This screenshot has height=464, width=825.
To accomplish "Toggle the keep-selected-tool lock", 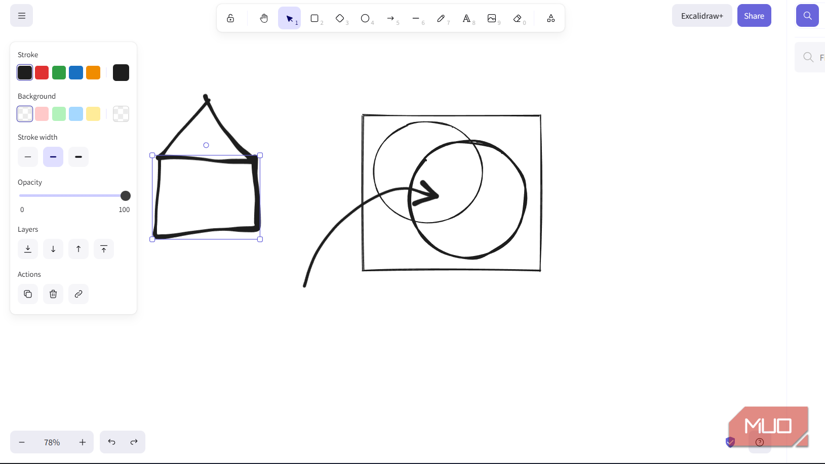I will tap(230, 18).
